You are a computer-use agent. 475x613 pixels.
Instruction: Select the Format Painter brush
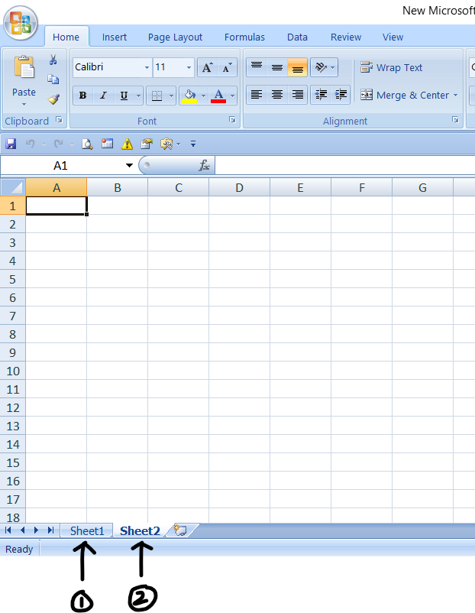(x=53, y=99)
